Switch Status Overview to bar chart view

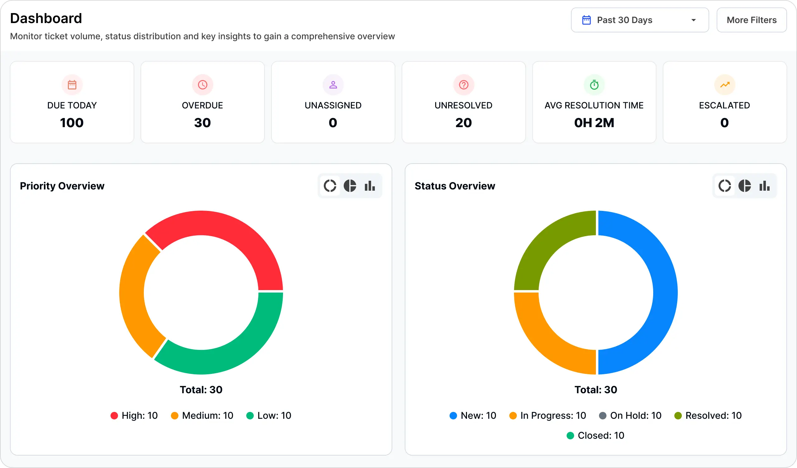click(764, 186)
